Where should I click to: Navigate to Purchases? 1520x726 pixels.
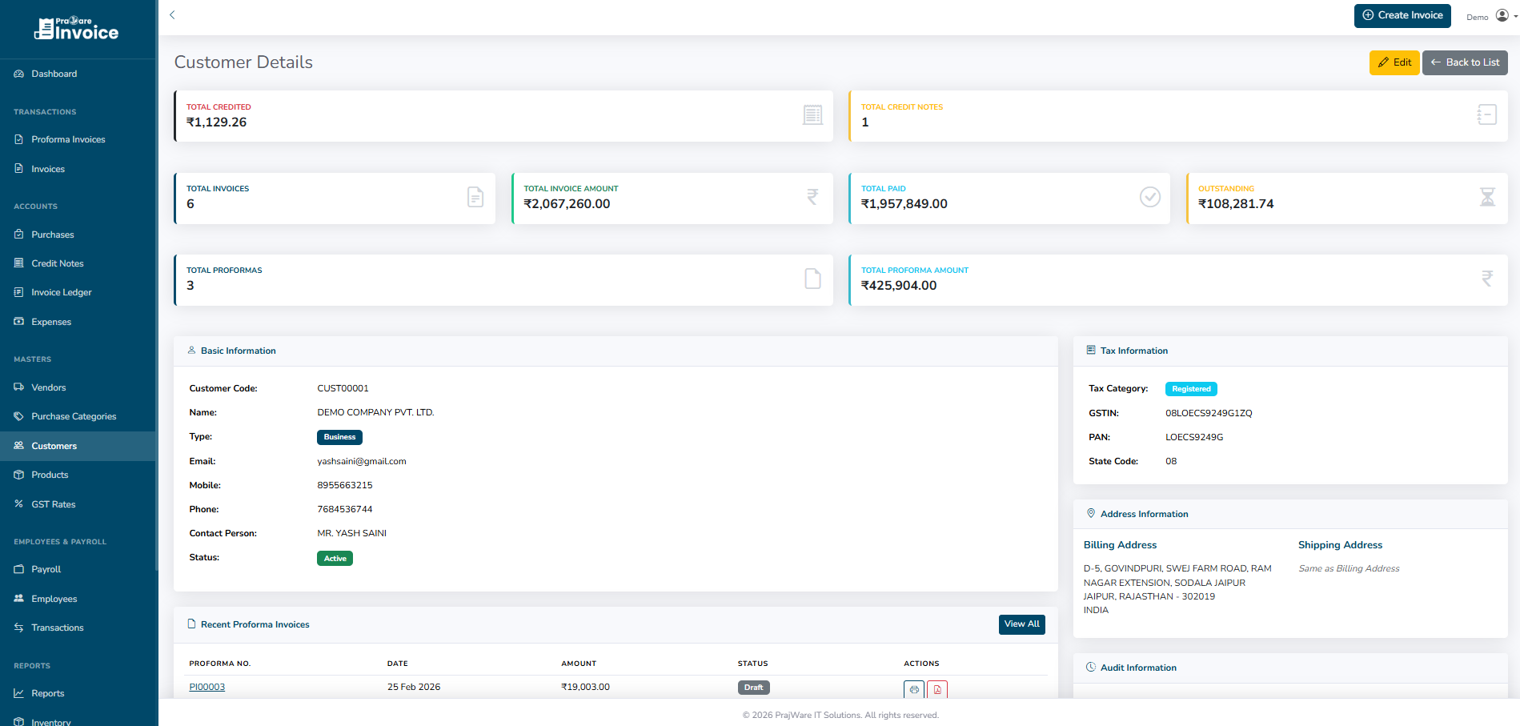click(x=52, y=234)
